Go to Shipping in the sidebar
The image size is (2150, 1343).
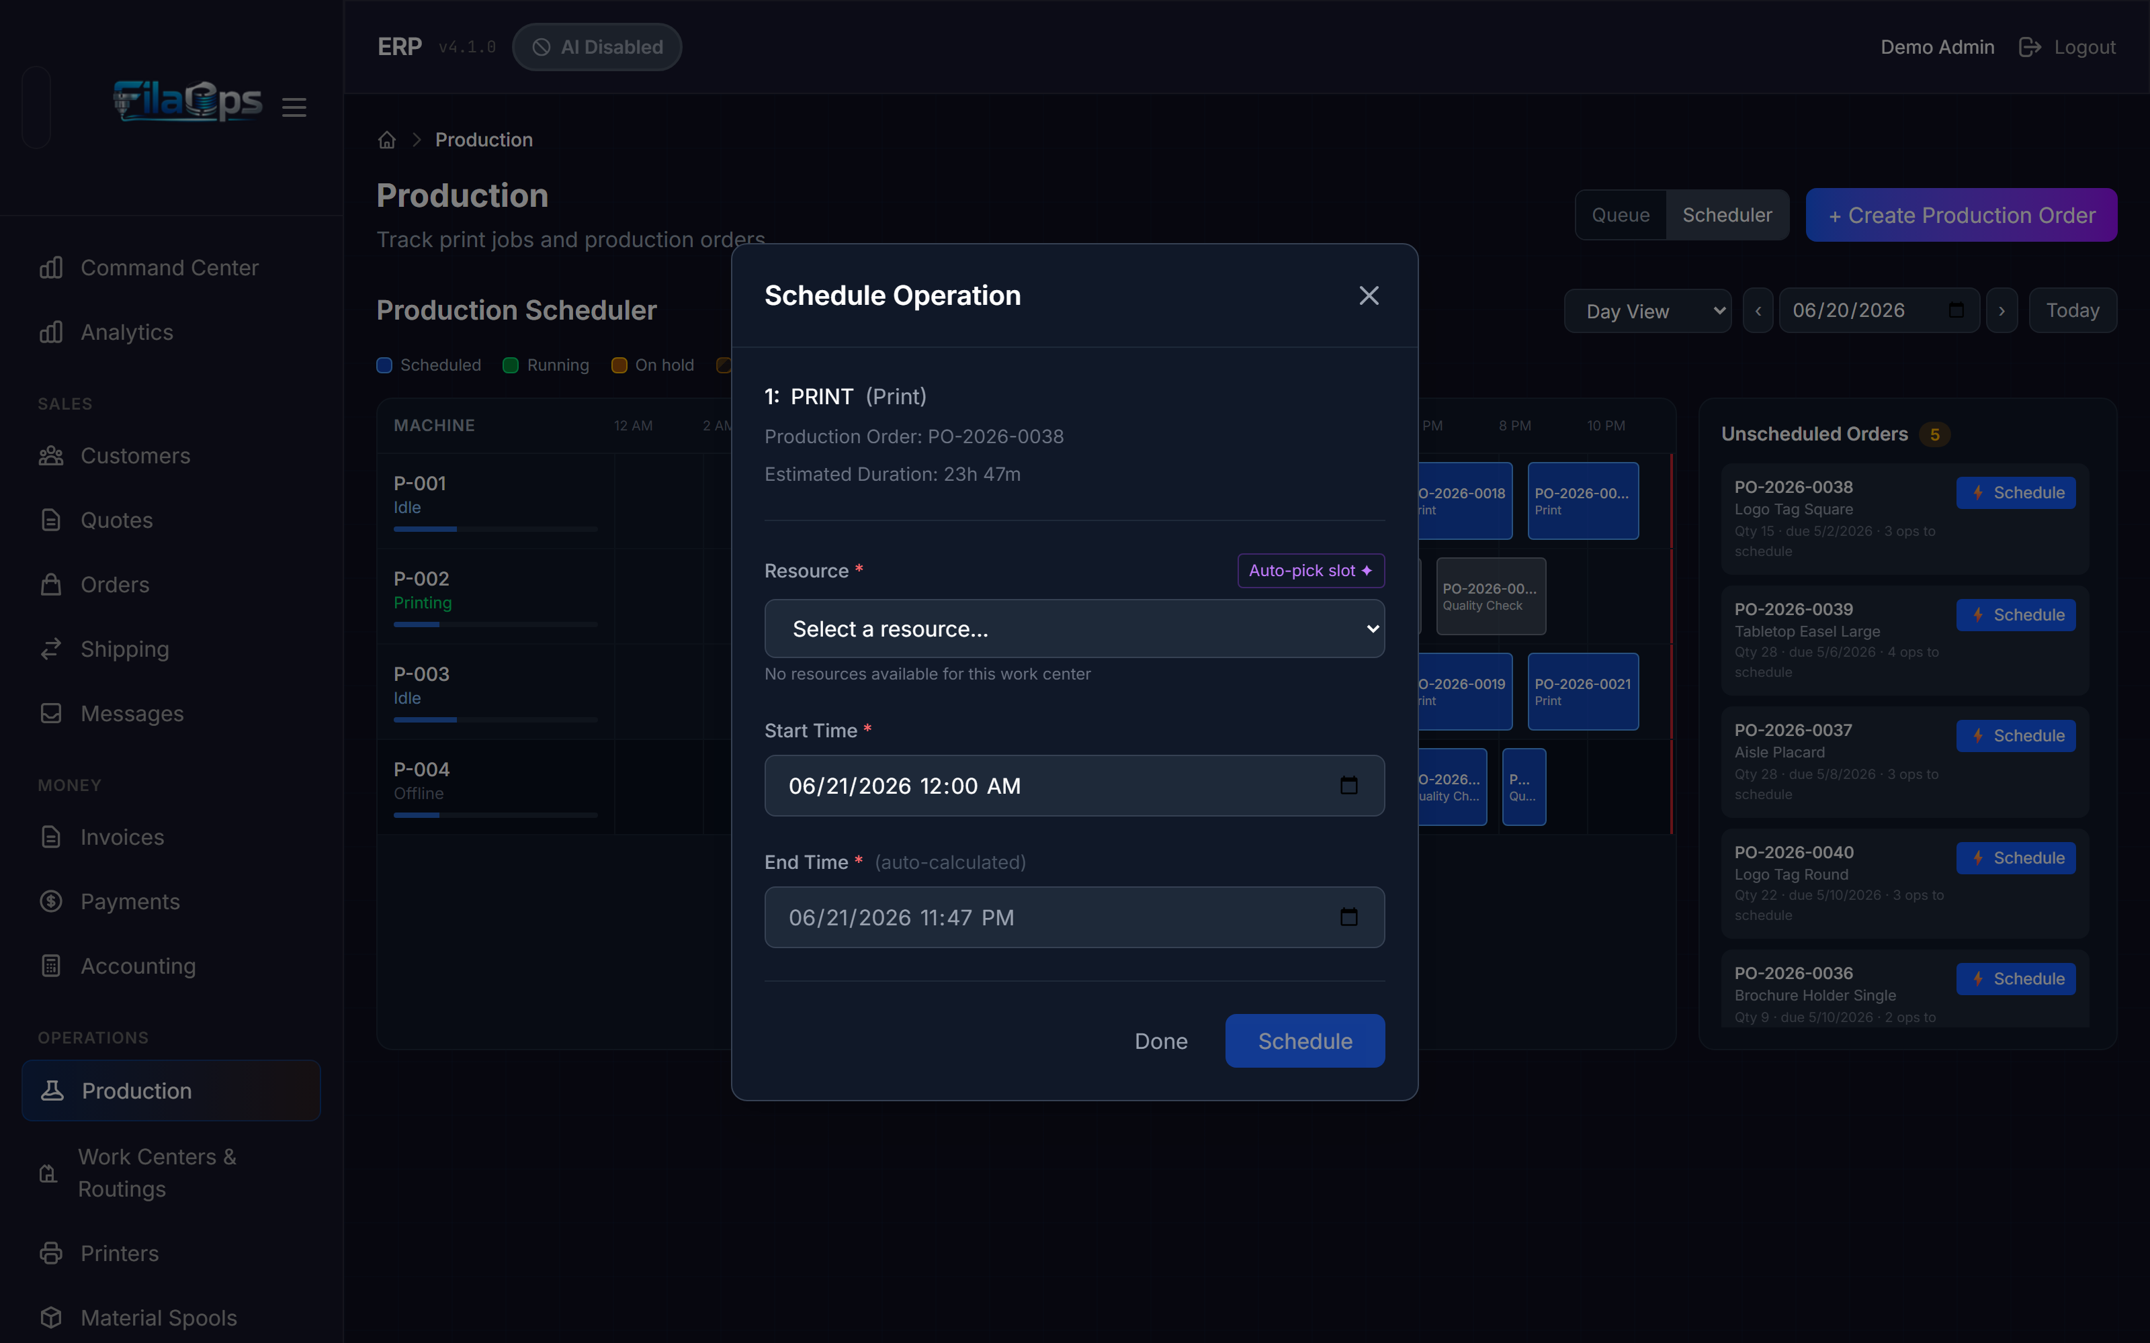171,649
